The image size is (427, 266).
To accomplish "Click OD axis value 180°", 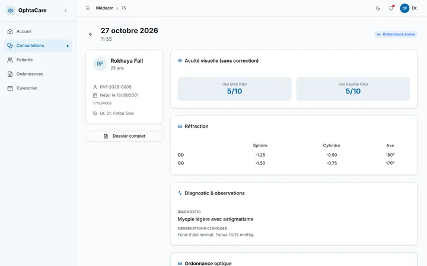I will coord(390,155).
